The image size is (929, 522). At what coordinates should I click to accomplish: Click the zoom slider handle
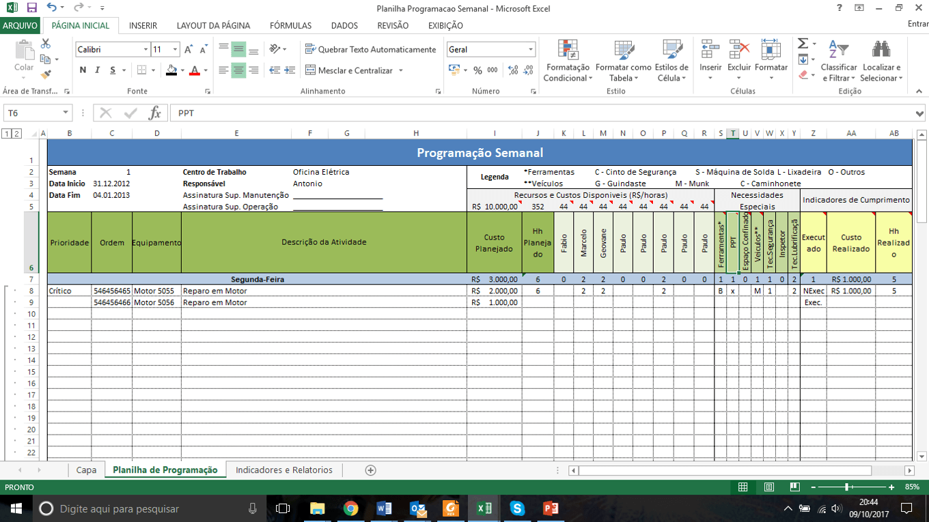846,487
